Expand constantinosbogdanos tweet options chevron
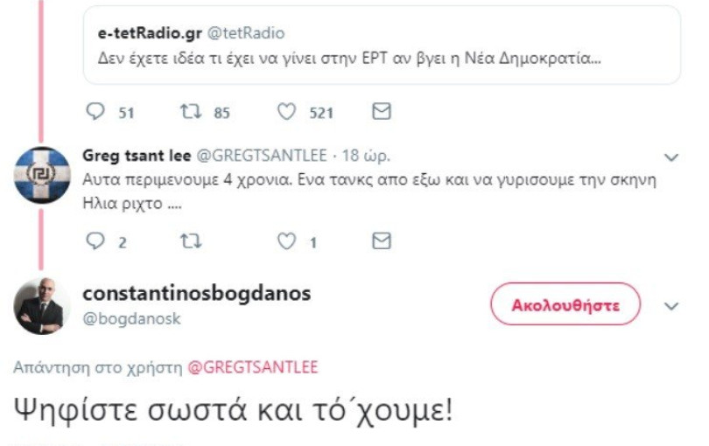The width and height of the screenshot is (709, 446). (671, 306)
